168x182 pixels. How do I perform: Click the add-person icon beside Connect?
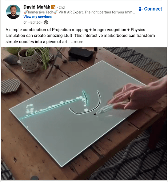[141, 9]
